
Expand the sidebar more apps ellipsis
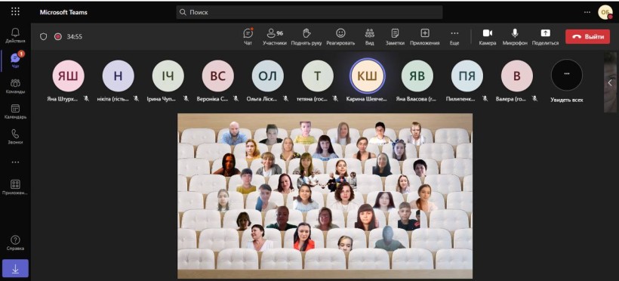pyautogui.click(x=15, y=162)
